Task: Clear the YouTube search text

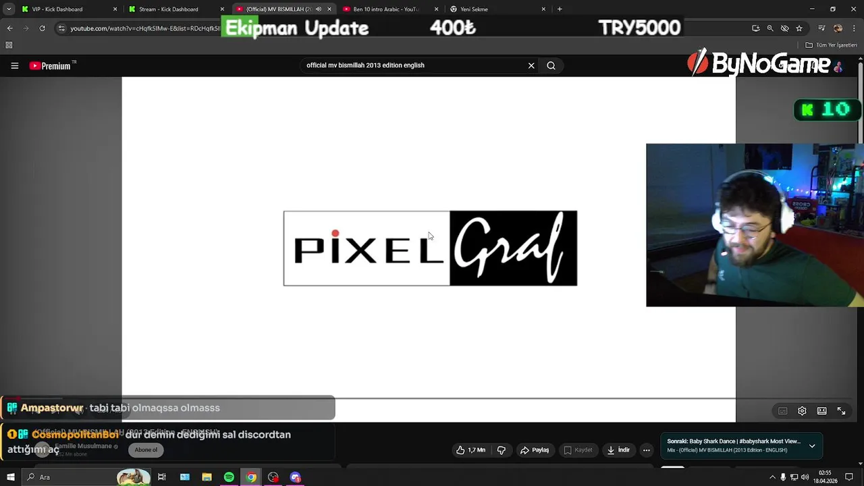Action: click(531, 65)
